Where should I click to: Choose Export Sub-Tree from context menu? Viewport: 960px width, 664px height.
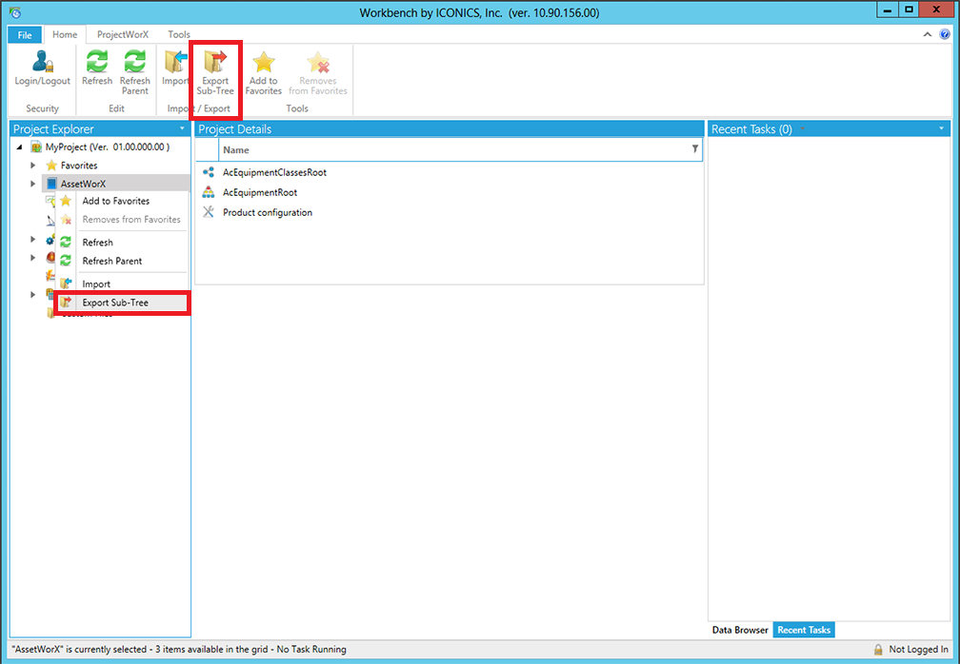pos(115,303)
